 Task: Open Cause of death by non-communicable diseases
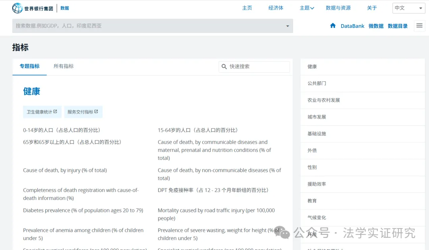click(219, 174)
